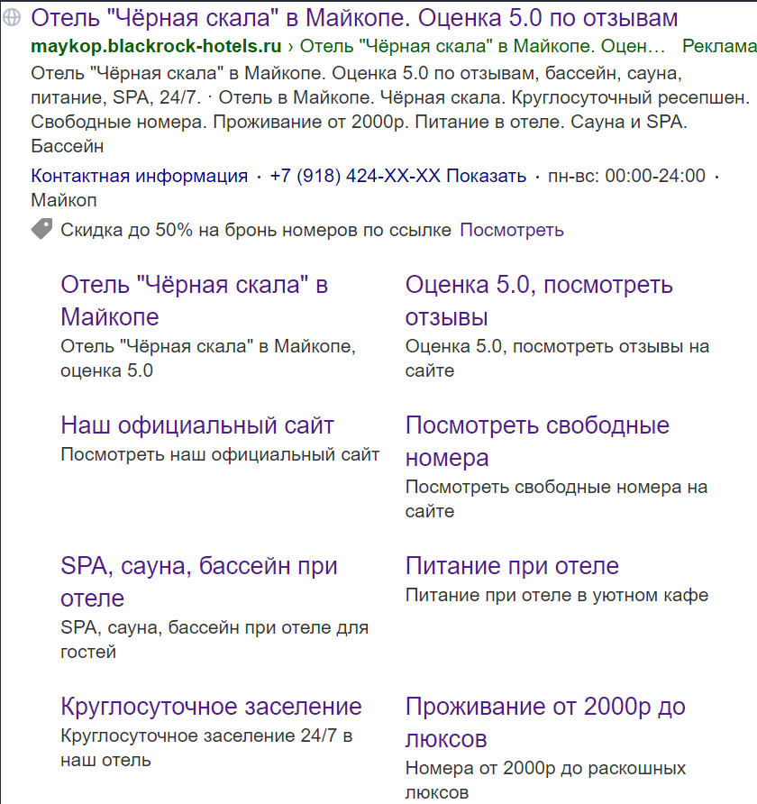Image resolution: width=757 pixels, height=804 pixels.
Task: Open the main ad title about Чёрная скала hotel
Action: point(354,18)
